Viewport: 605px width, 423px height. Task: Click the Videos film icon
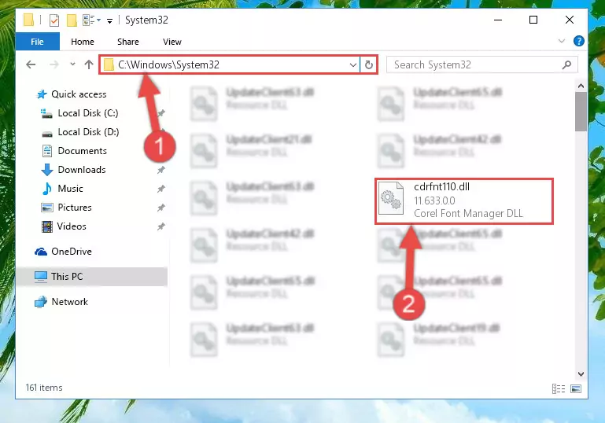(x=47, y=226)
